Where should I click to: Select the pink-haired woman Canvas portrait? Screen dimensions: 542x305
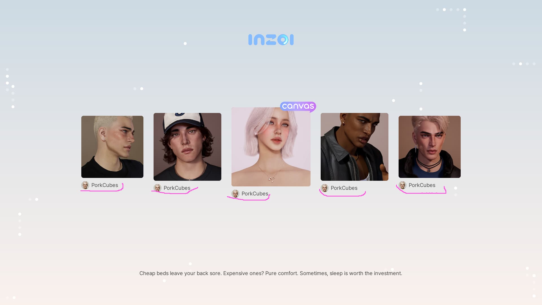(271, 147)
